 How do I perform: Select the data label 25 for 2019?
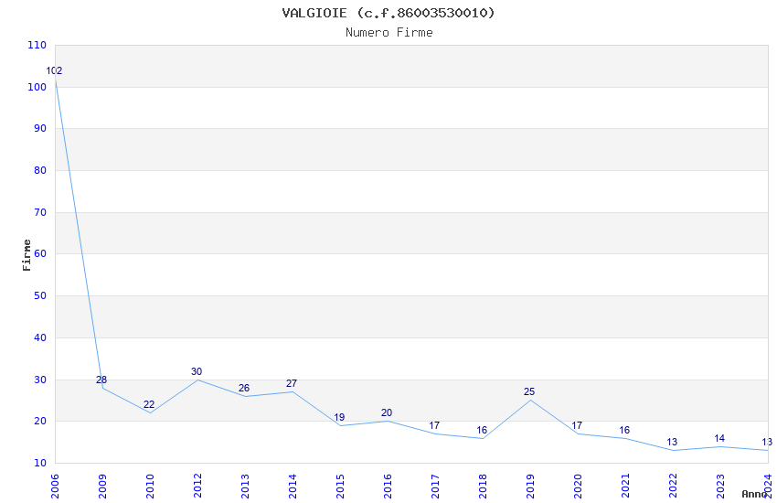pos(529,392)
